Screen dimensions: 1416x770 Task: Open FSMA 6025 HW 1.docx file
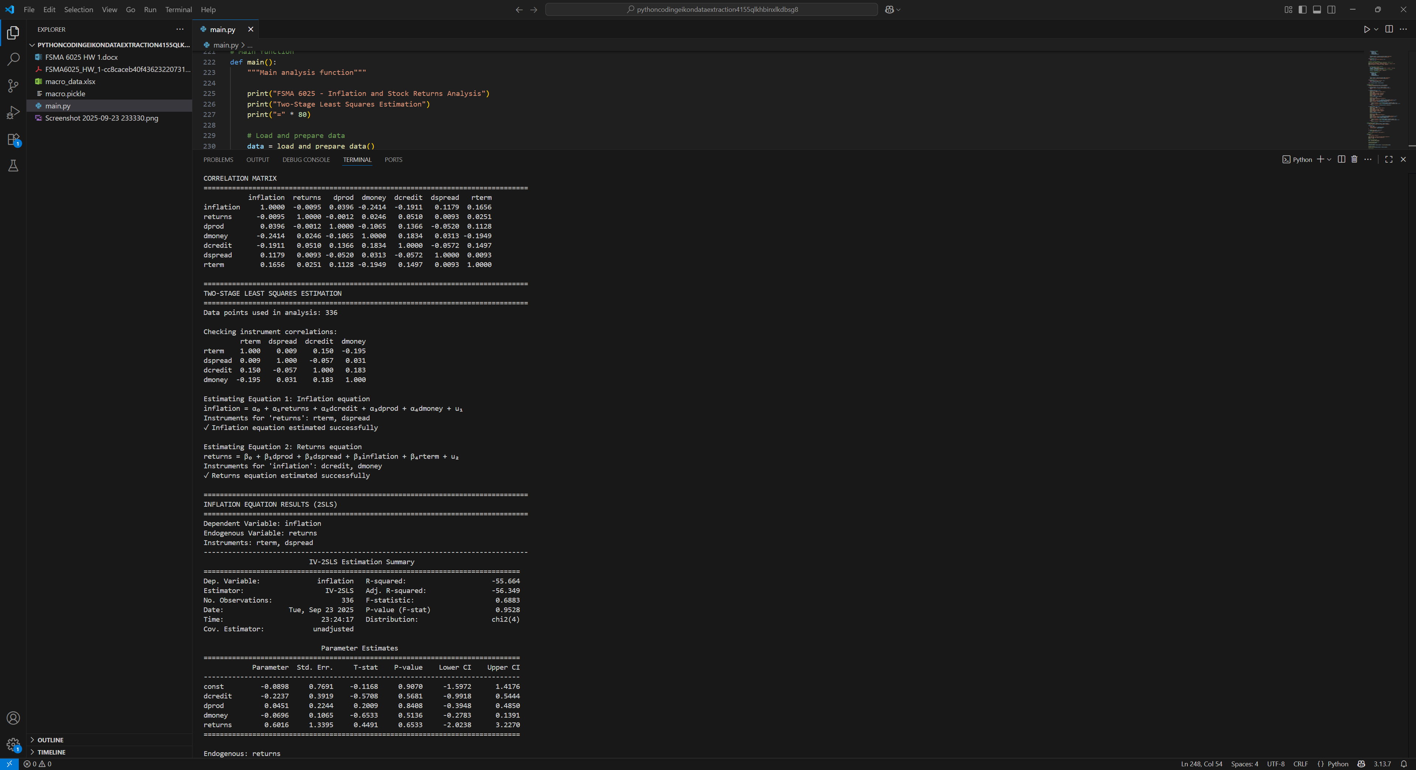tap(110, 57)
